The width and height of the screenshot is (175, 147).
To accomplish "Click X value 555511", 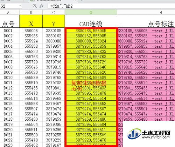I will tap(31, 129).
